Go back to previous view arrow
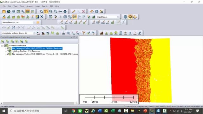The height and width of the screenshot is (114, 203). click(x=60, y=11)
